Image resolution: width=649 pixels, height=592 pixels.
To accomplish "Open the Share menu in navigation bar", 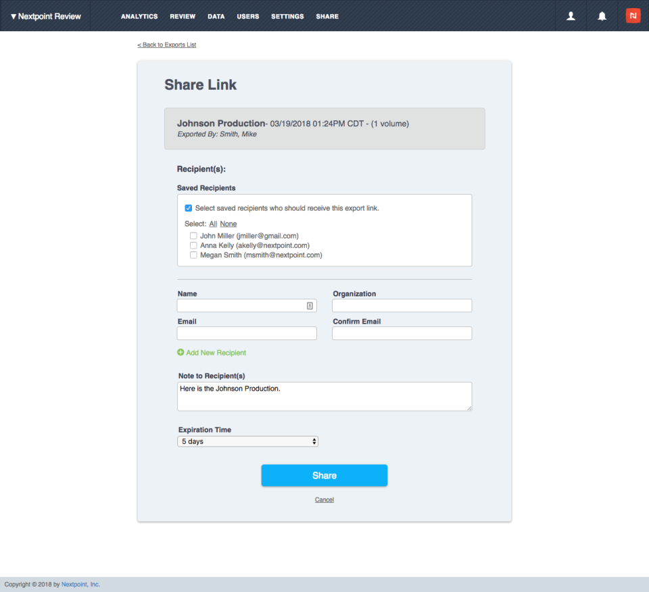I will click(327, 16).
